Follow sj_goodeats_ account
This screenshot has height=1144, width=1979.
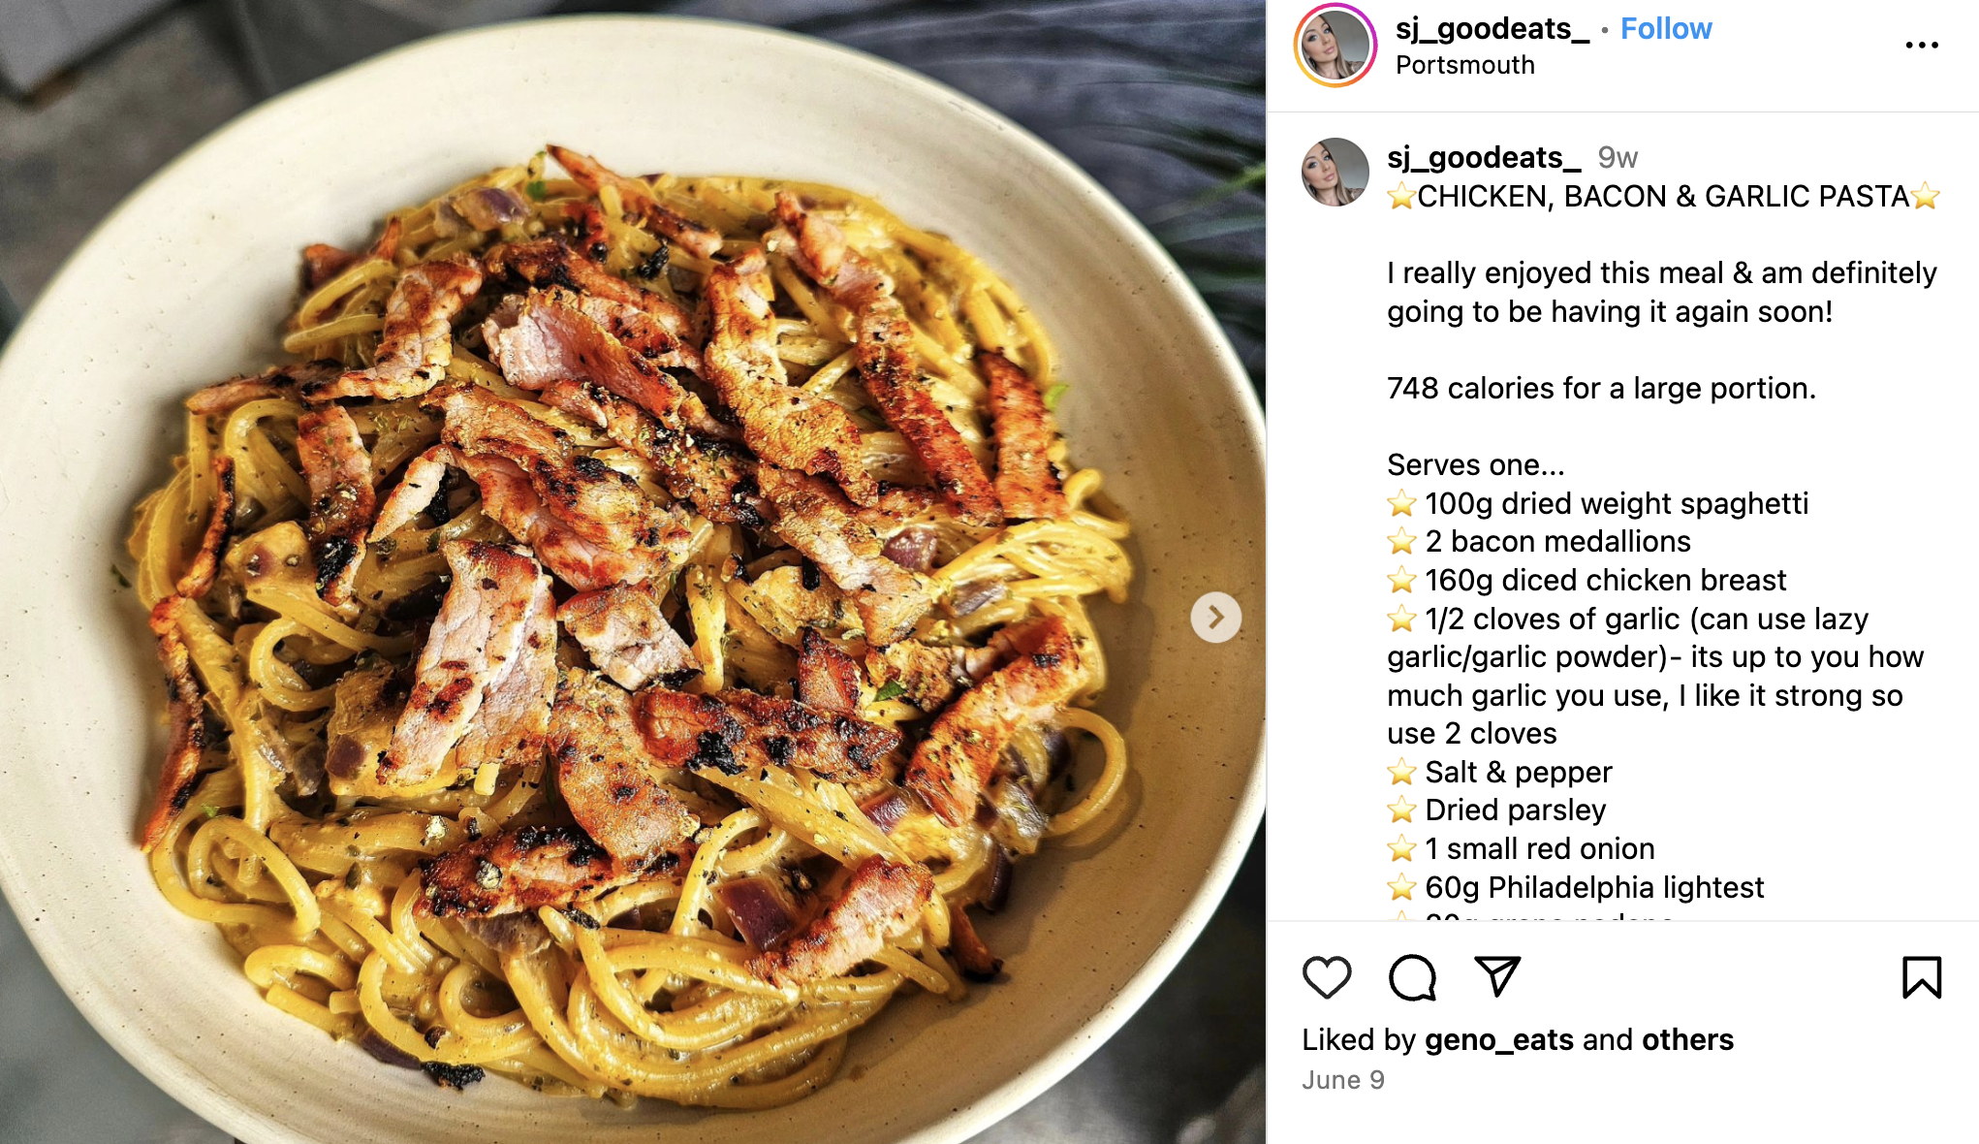(1666, 28)
